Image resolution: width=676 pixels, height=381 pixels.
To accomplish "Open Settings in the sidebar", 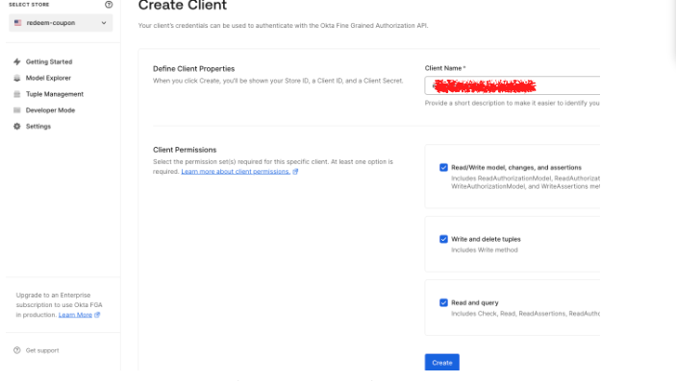I will [x=38, y=126].
